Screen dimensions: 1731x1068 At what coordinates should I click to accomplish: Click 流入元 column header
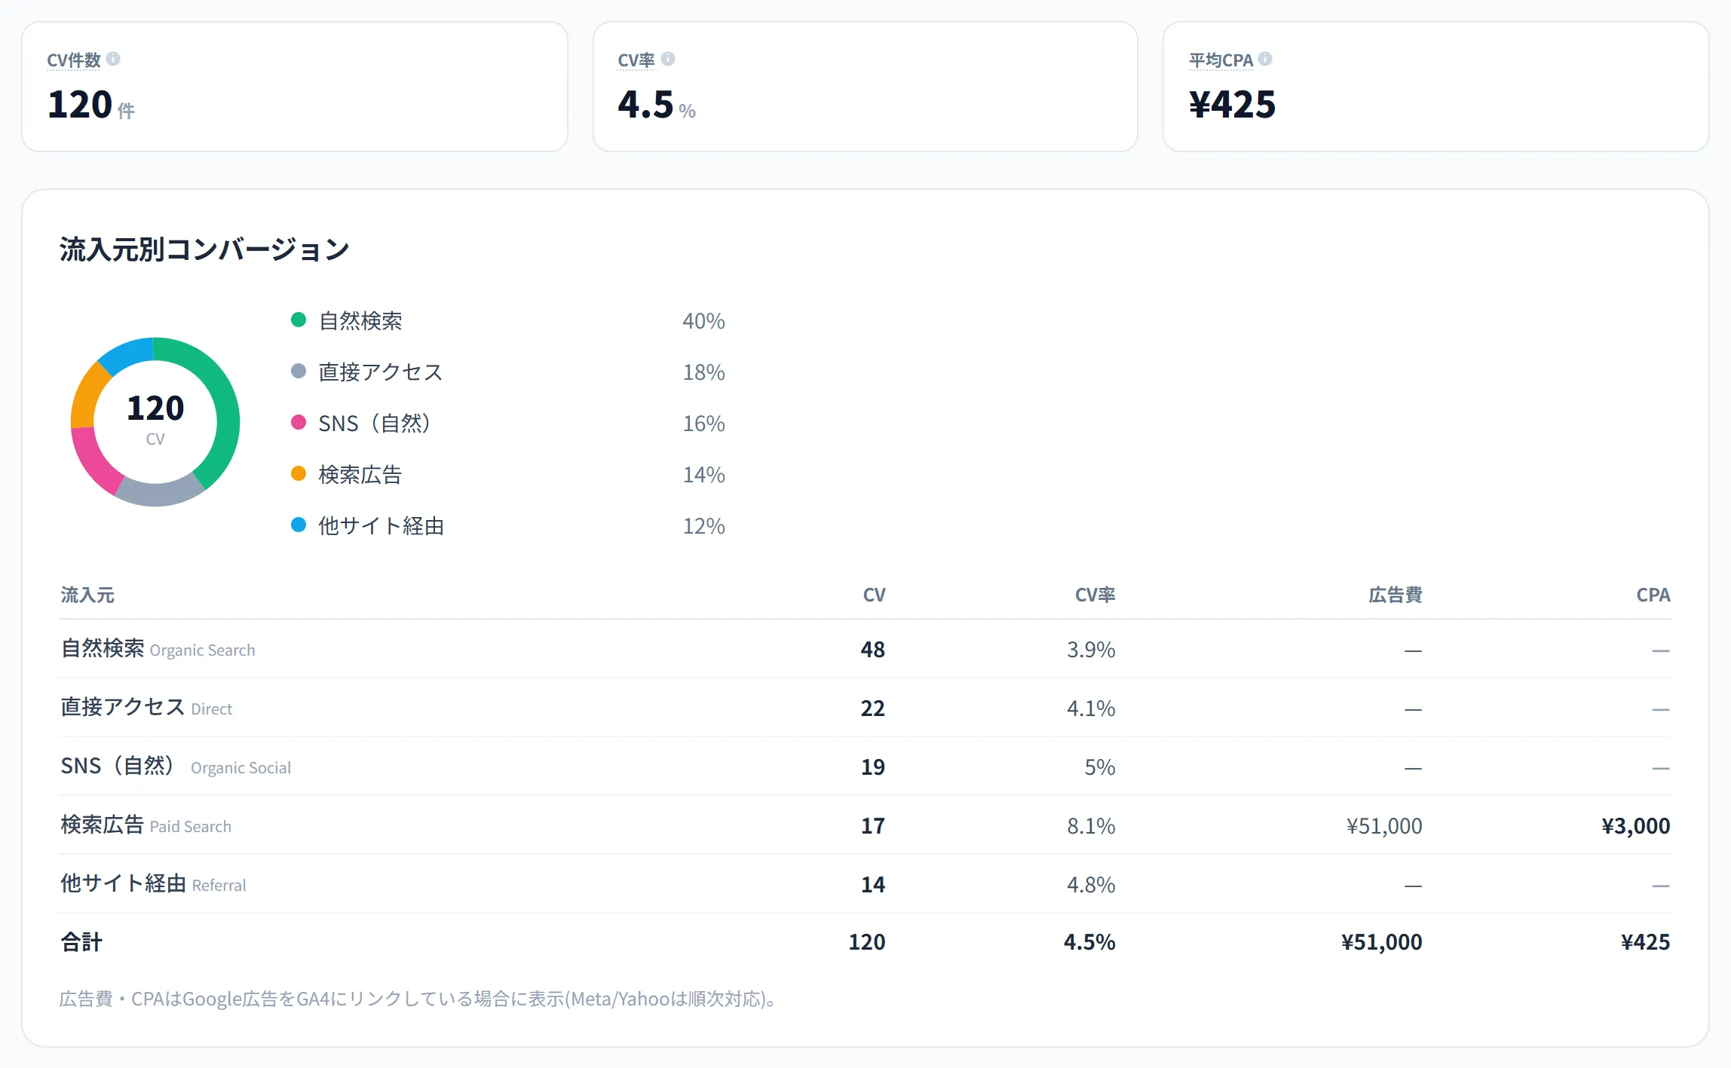[87, 595]
